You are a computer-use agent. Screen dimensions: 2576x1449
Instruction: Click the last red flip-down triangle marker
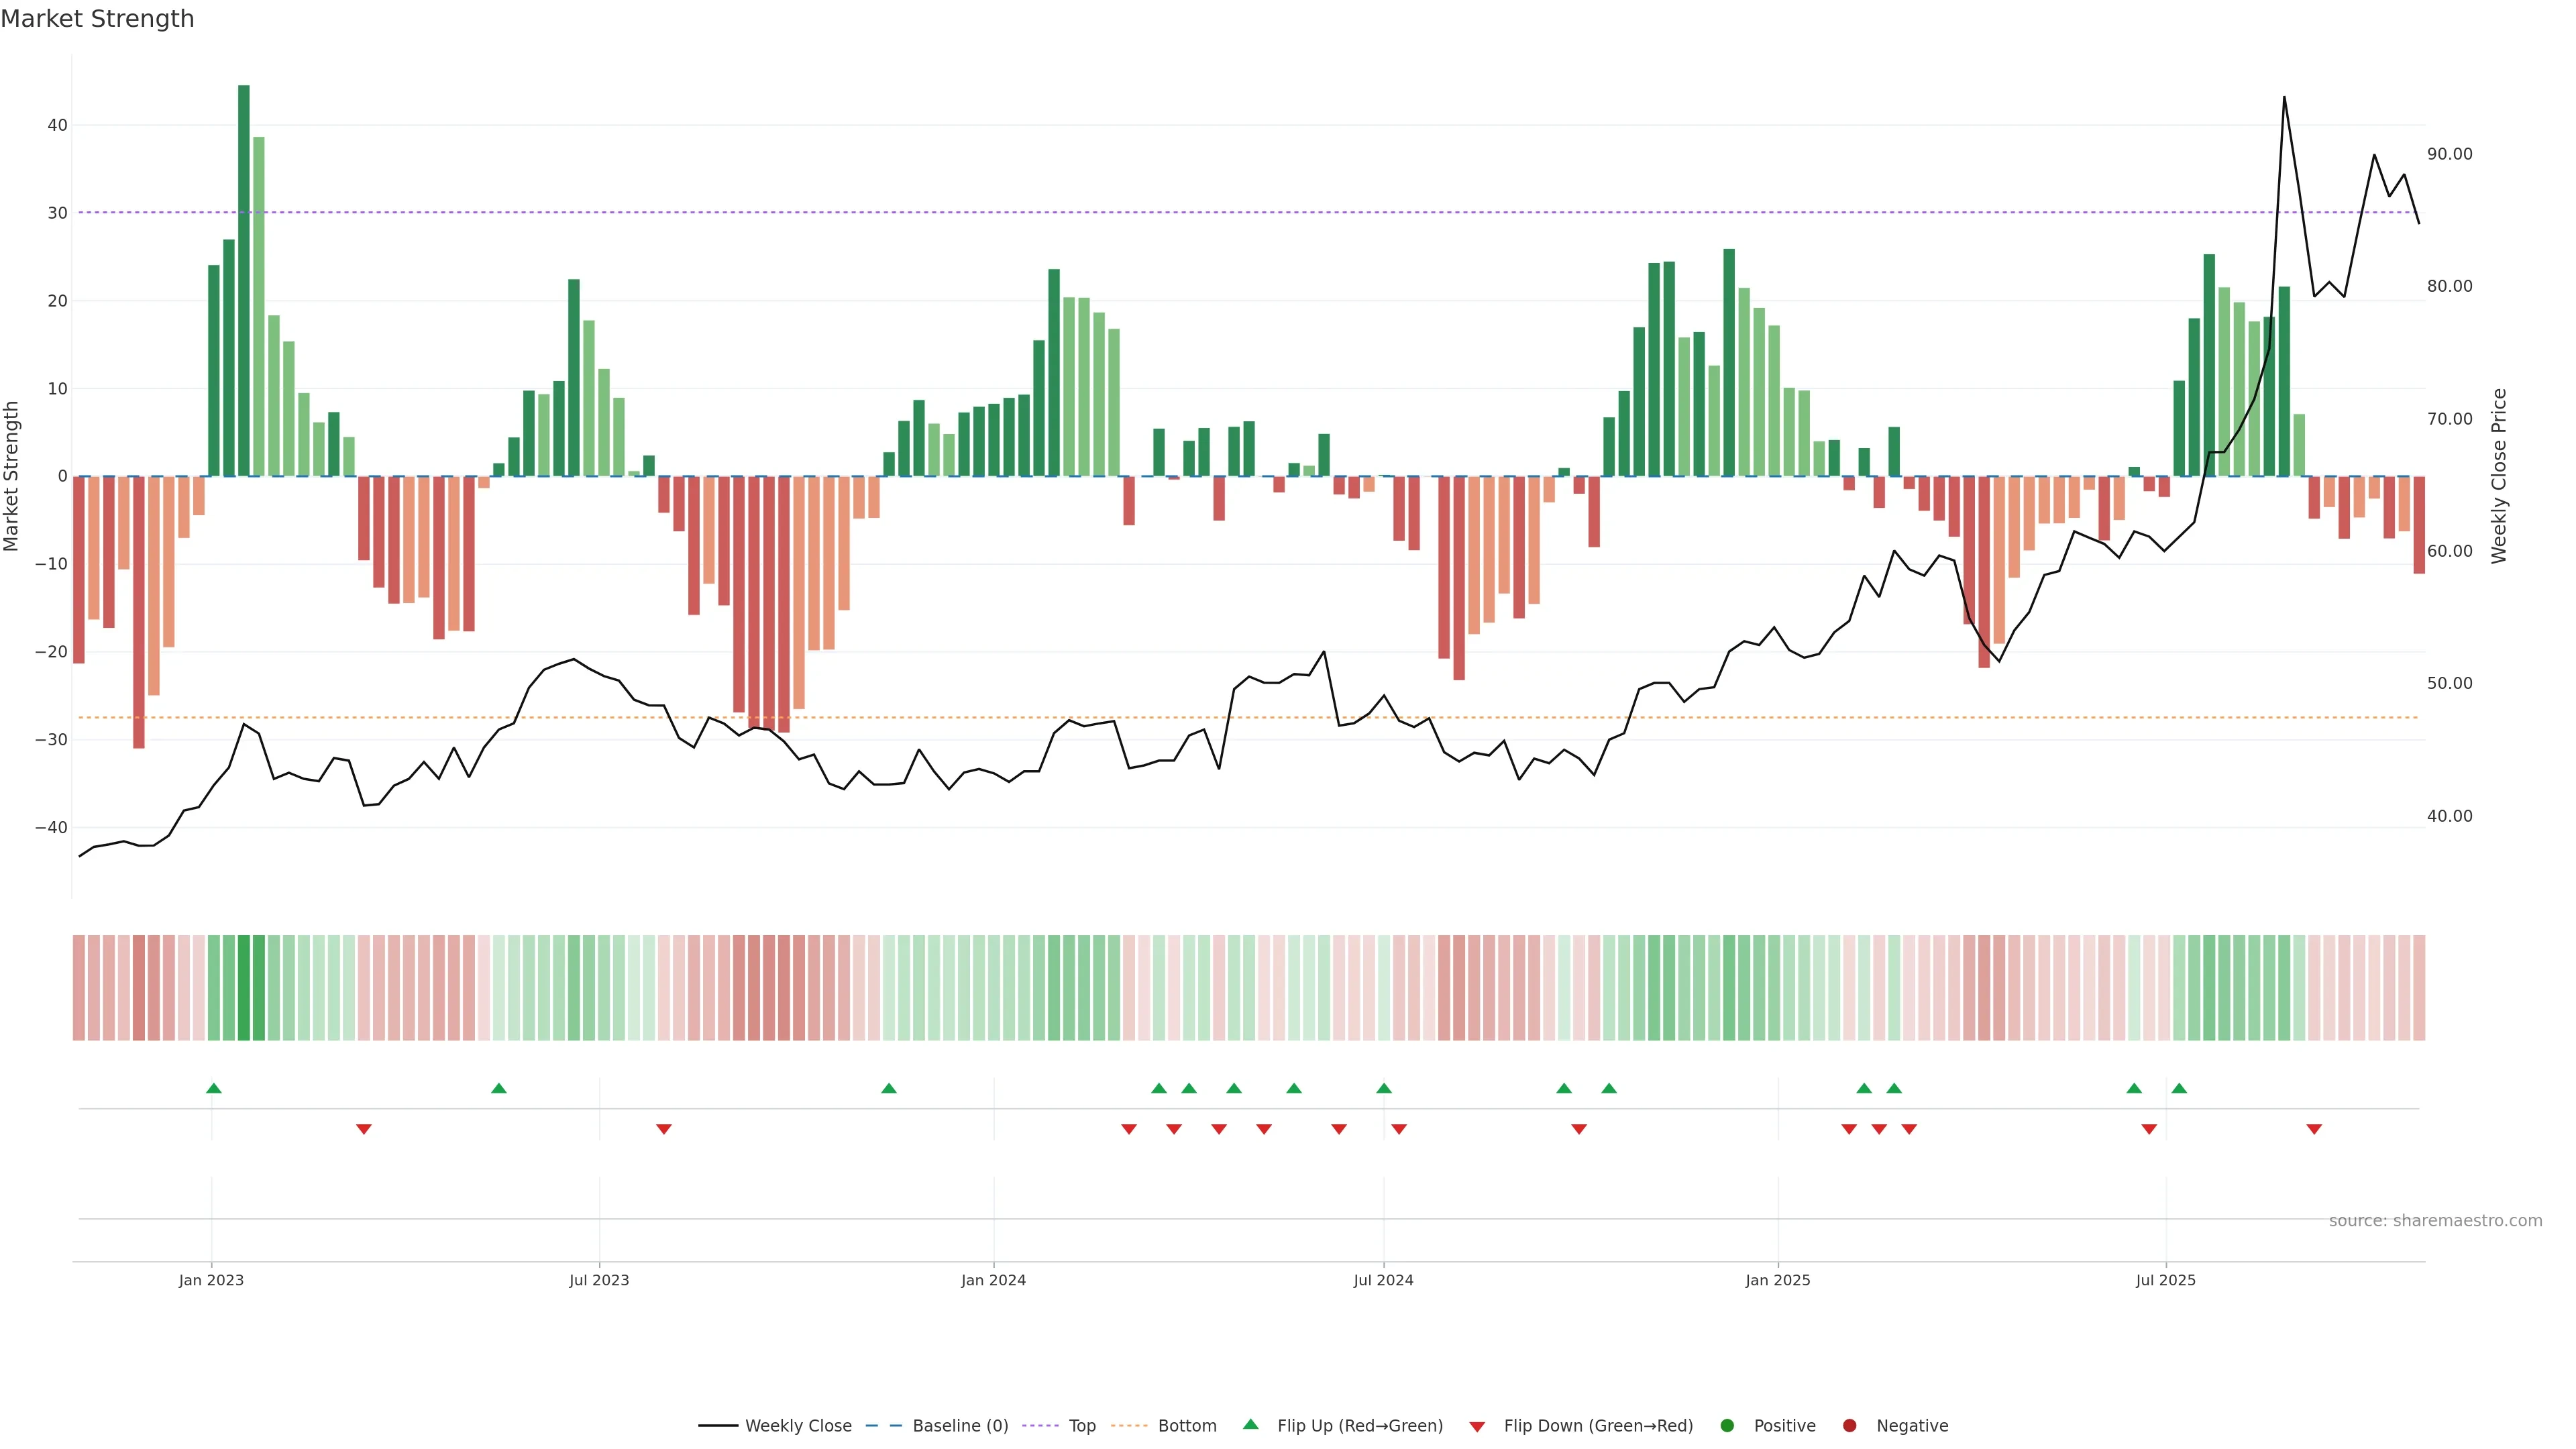pyautogui.click(x=2314, y=1129)
